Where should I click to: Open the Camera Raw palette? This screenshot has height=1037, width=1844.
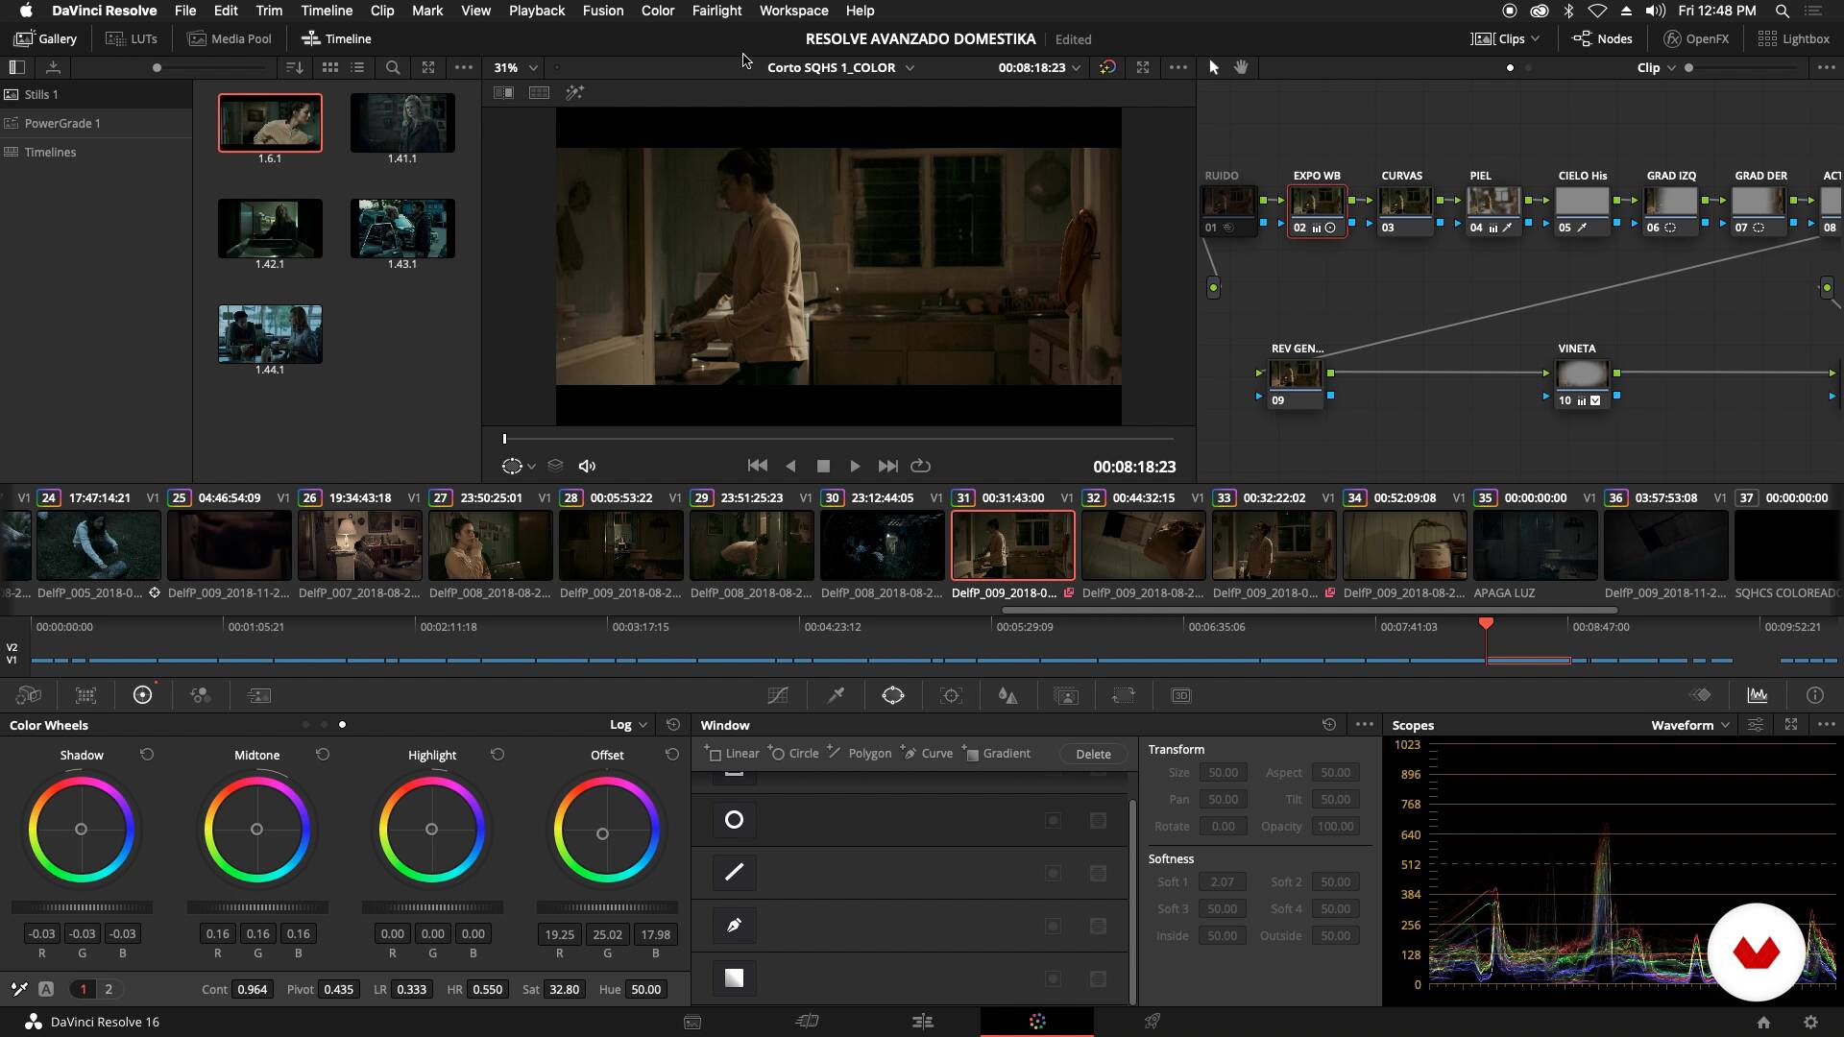29,695
